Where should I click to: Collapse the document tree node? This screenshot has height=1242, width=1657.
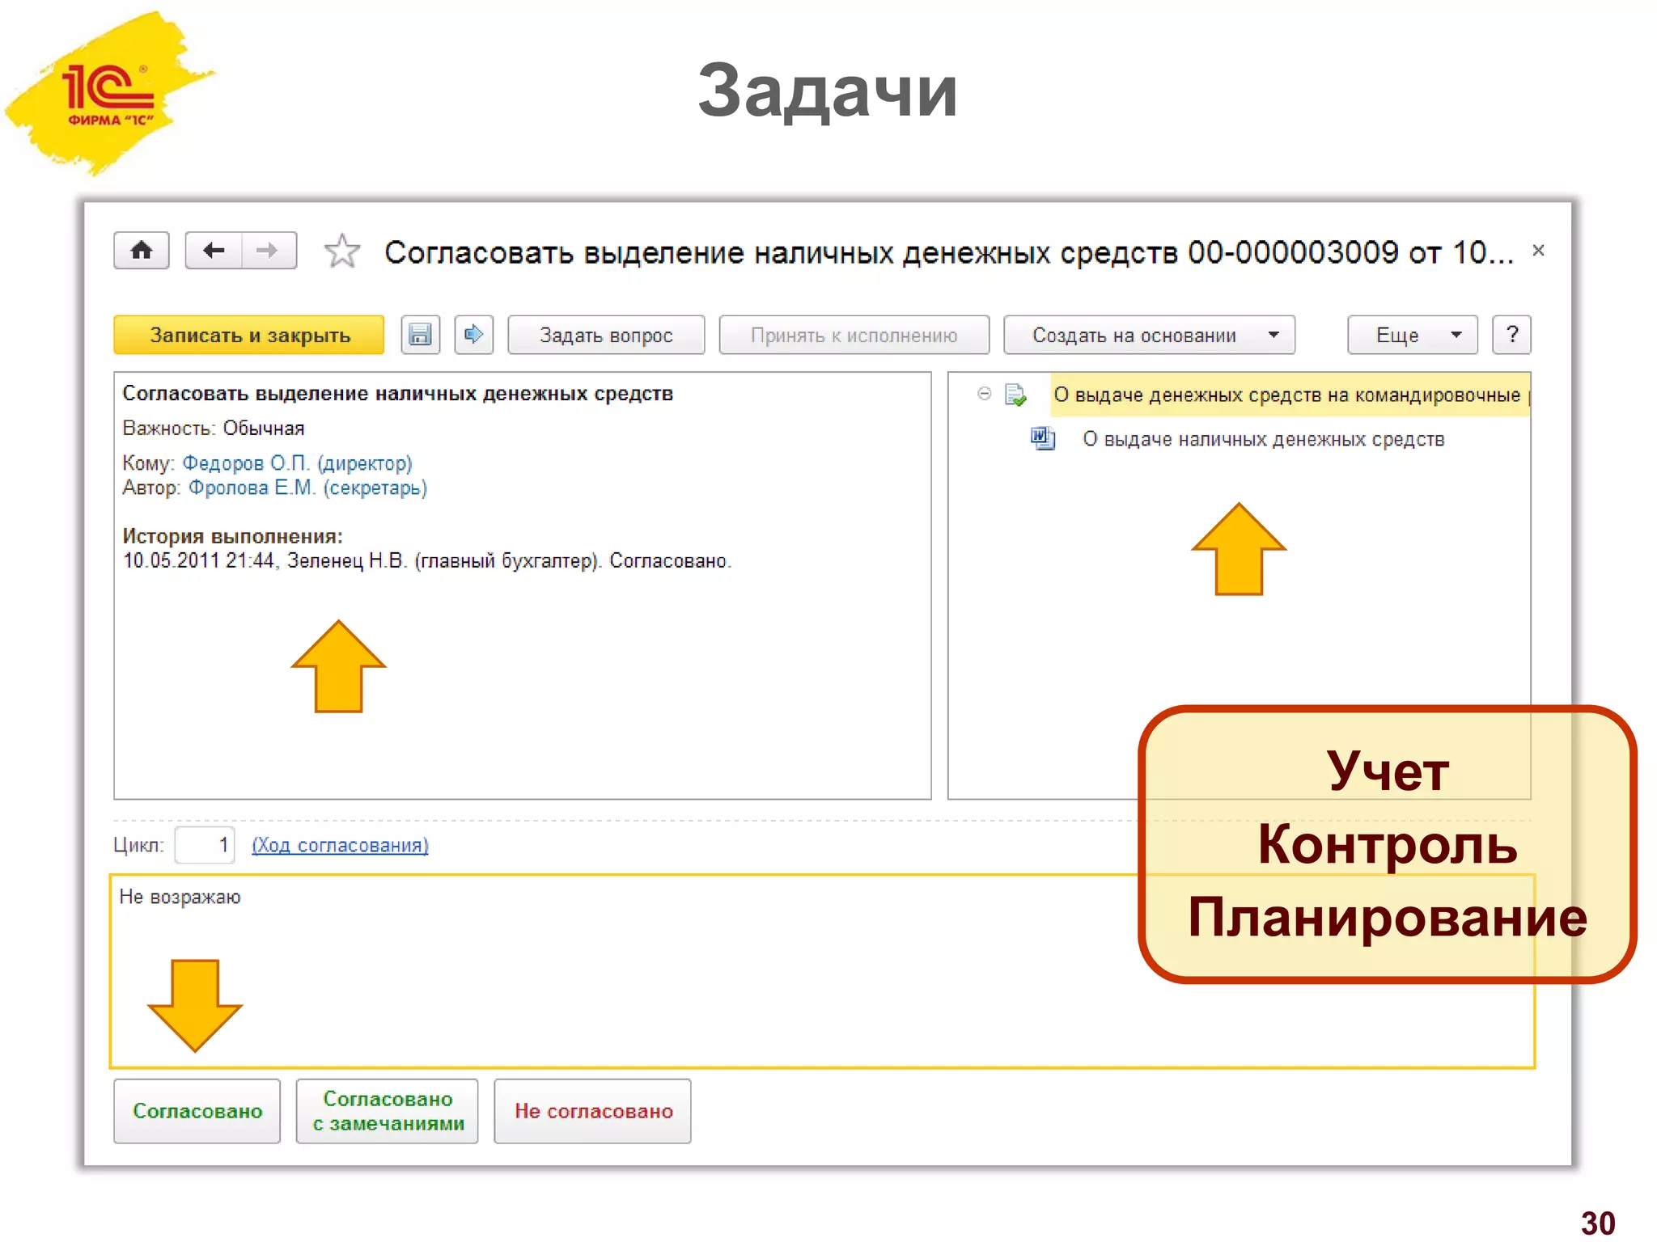pos(984,394)
